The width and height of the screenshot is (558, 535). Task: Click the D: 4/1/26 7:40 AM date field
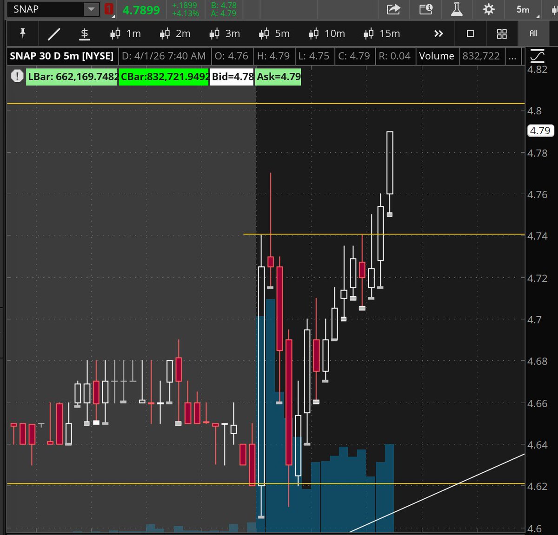click(164, 56)
